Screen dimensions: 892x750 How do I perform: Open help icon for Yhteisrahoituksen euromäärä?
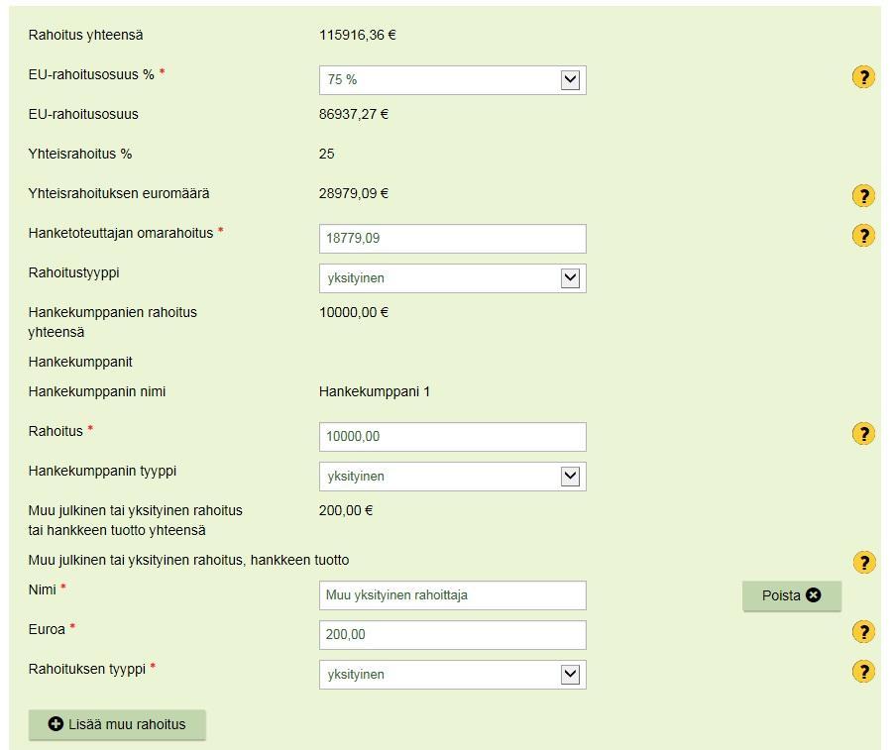click(x=863, y=195)
